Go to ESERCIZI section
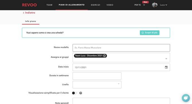Viewport: 192px width, 104px height. (95, 5)
